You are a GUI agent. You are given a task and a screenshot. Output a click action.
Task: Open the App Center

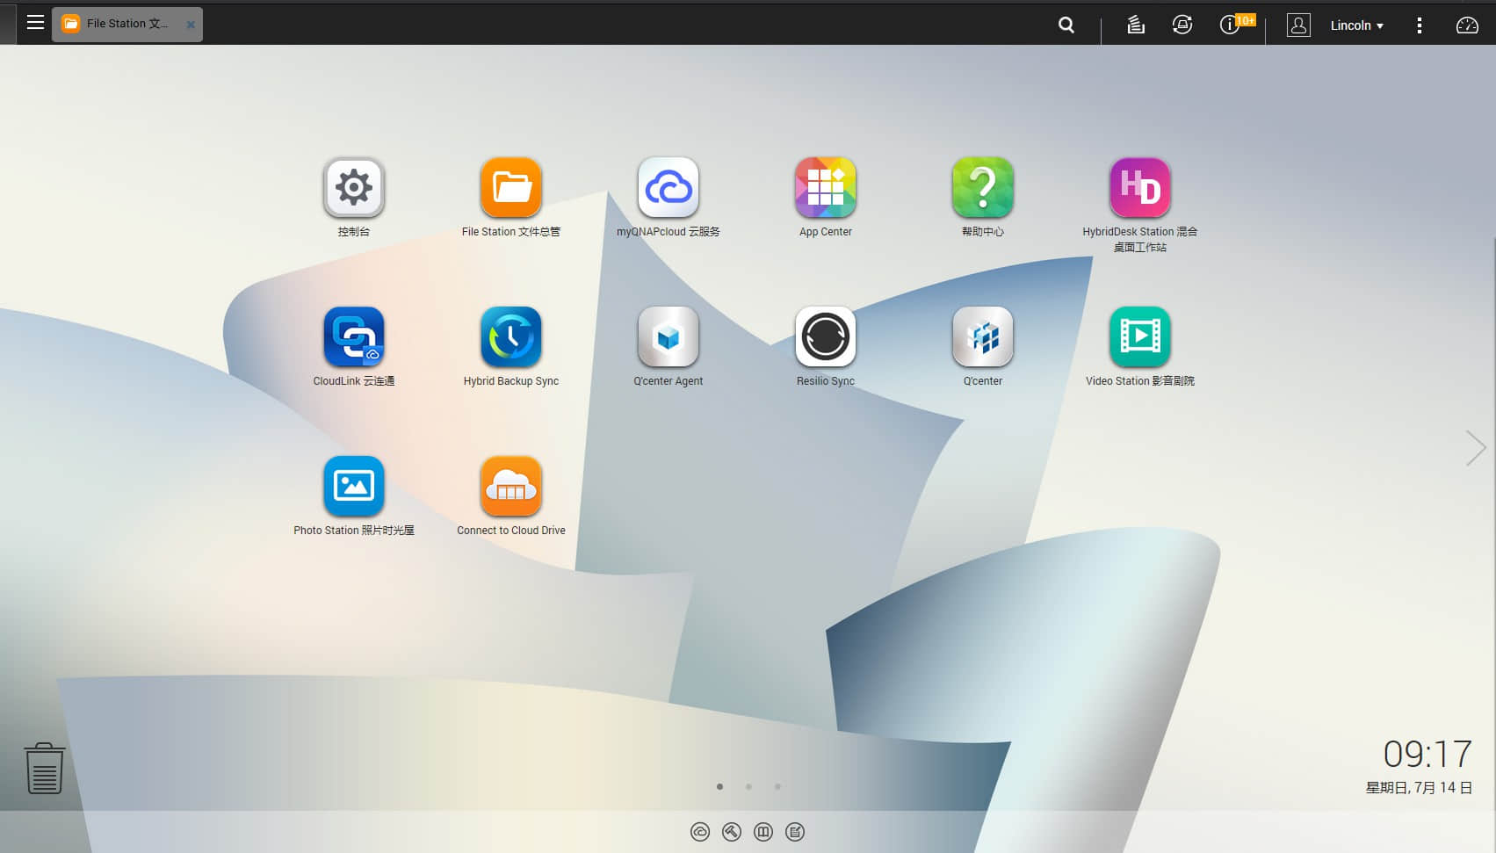point(826,187)
